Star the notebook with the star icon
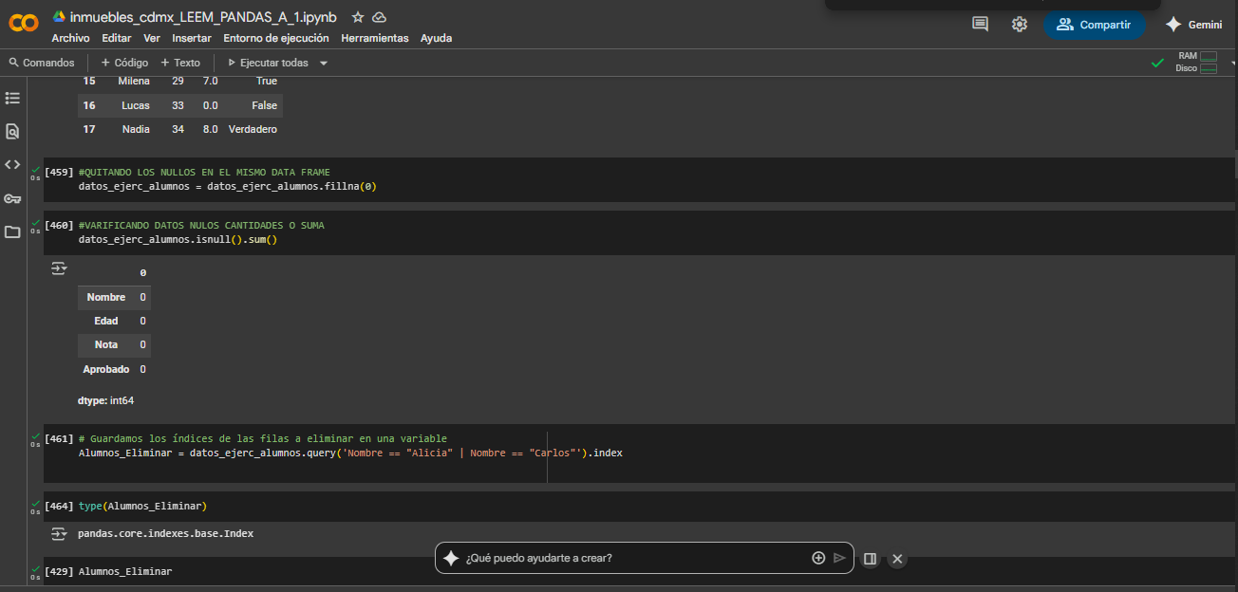The image size is (1238, 592). point(358,17)
